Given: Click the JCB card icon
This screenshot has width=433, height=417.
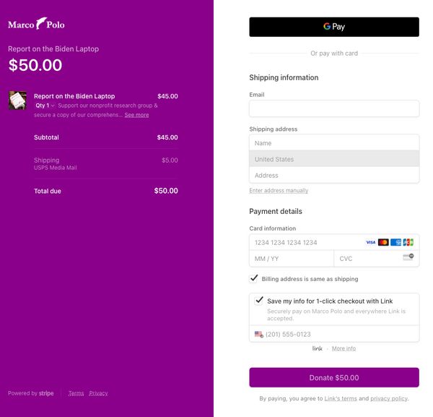Looking at the screenshot, I should (x=408, y=243).
